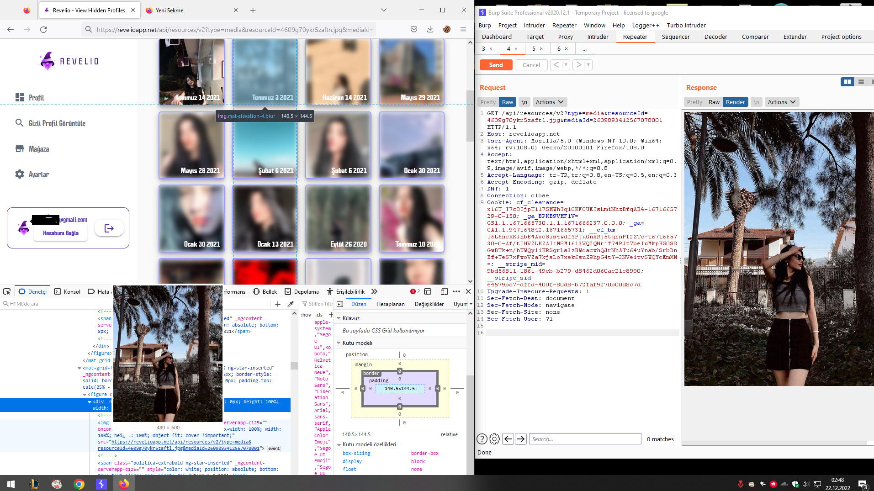This screenshot has height=491, width=874.
Task: Click the Burp history back arrow button
Action: (556, 65)
